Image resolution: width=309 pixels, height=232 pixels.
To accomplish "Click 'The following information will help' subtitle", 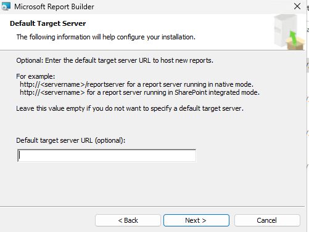I will tap(105, 37).
